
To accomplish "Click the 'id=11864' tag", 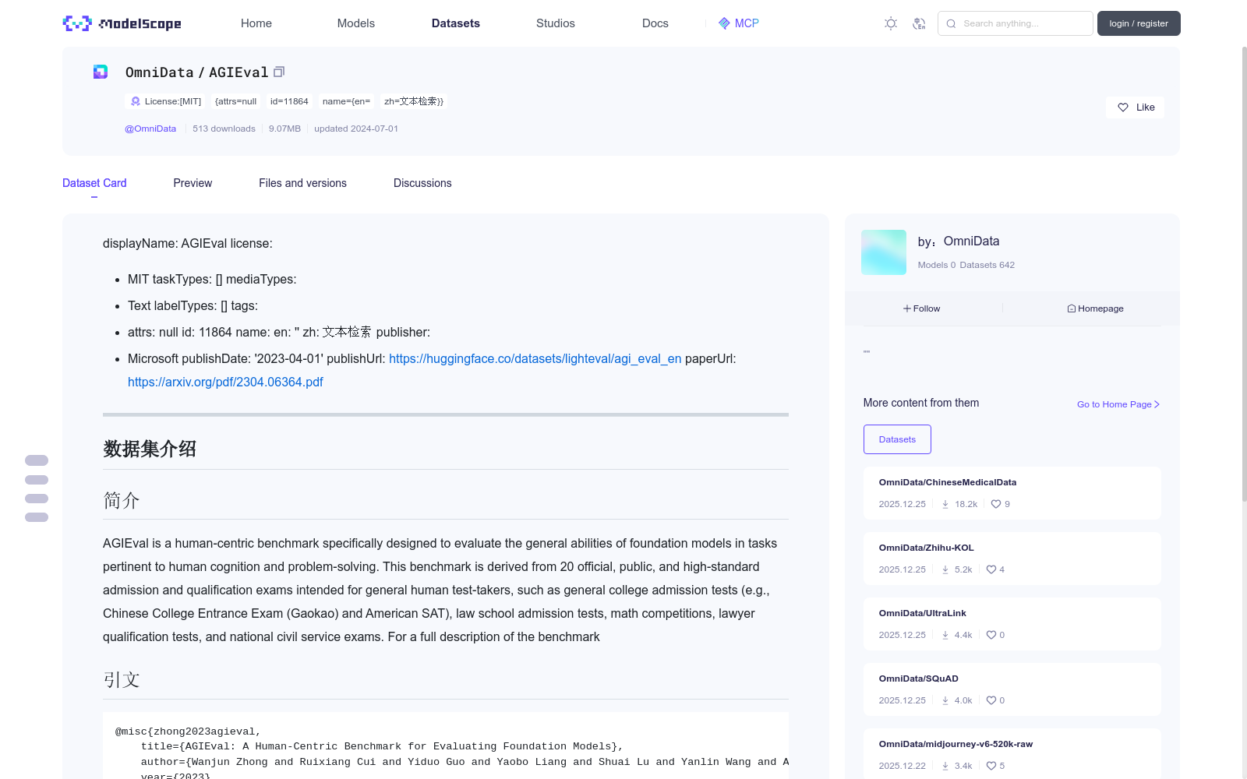I will point(289,101).
